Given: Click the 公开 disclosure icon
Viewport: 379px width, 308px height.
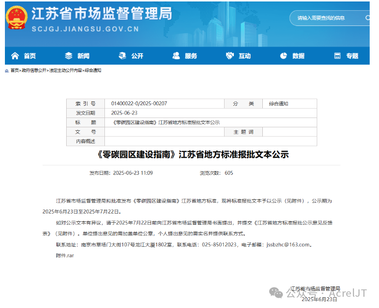Looking at the screenshot, I should 122,56.
